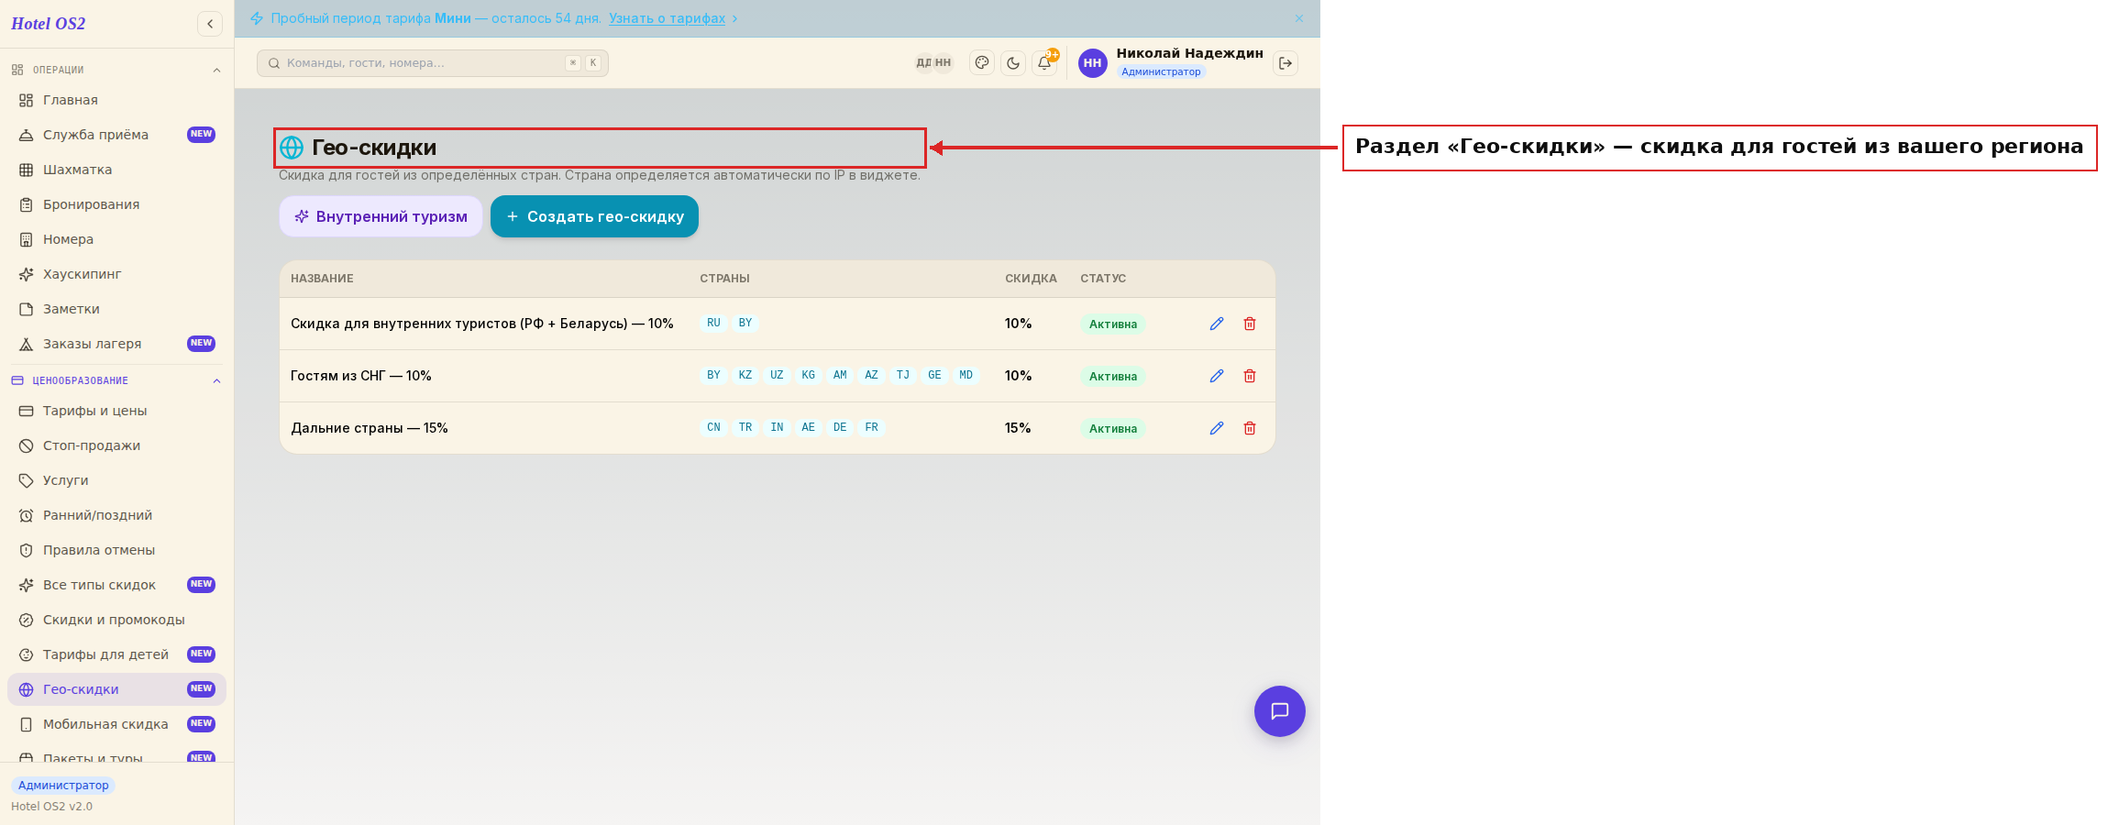Delete the «Дальние страны — 15%» discount
The height and width of the screenshot is (825, 2119).
[1250, 428]
